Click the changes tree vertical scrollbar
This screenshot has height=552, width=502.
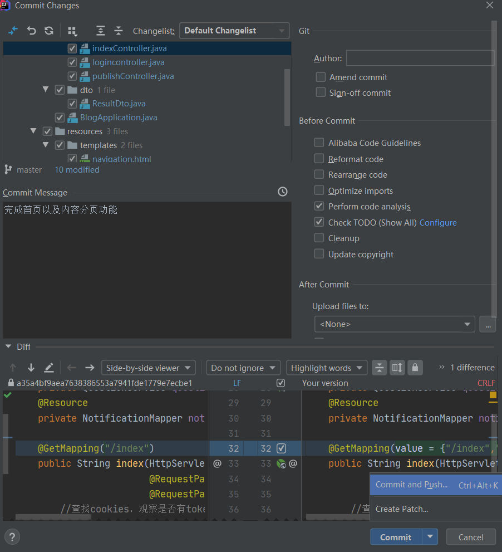(287, 97)
